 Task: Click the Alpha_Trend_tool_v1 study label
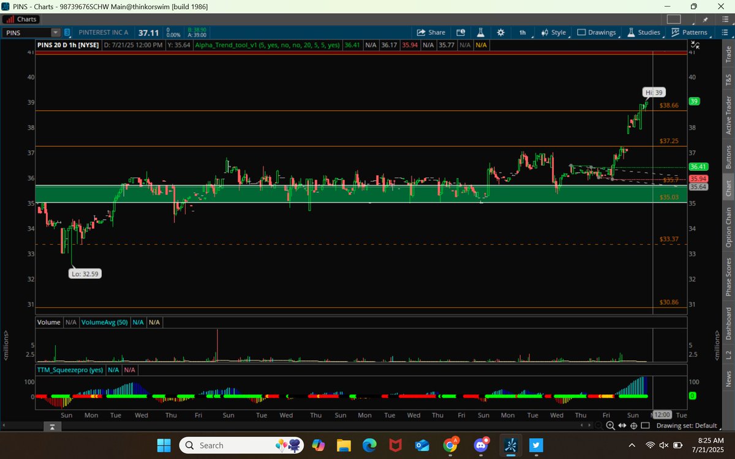[x=268, y=45]
